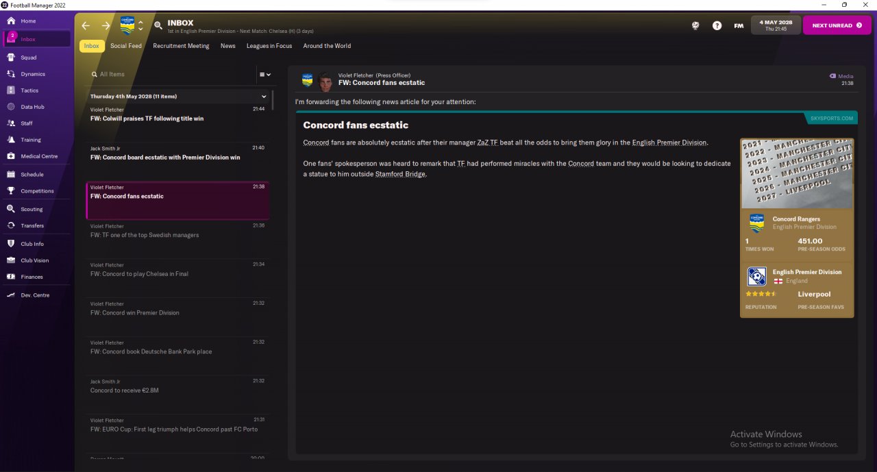Open the Dynamics sidebar icon

(11, 74)
